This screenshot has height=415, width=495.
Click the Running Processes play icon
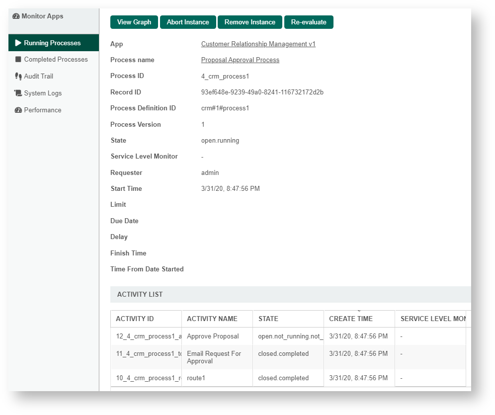[x=18, y=43]
